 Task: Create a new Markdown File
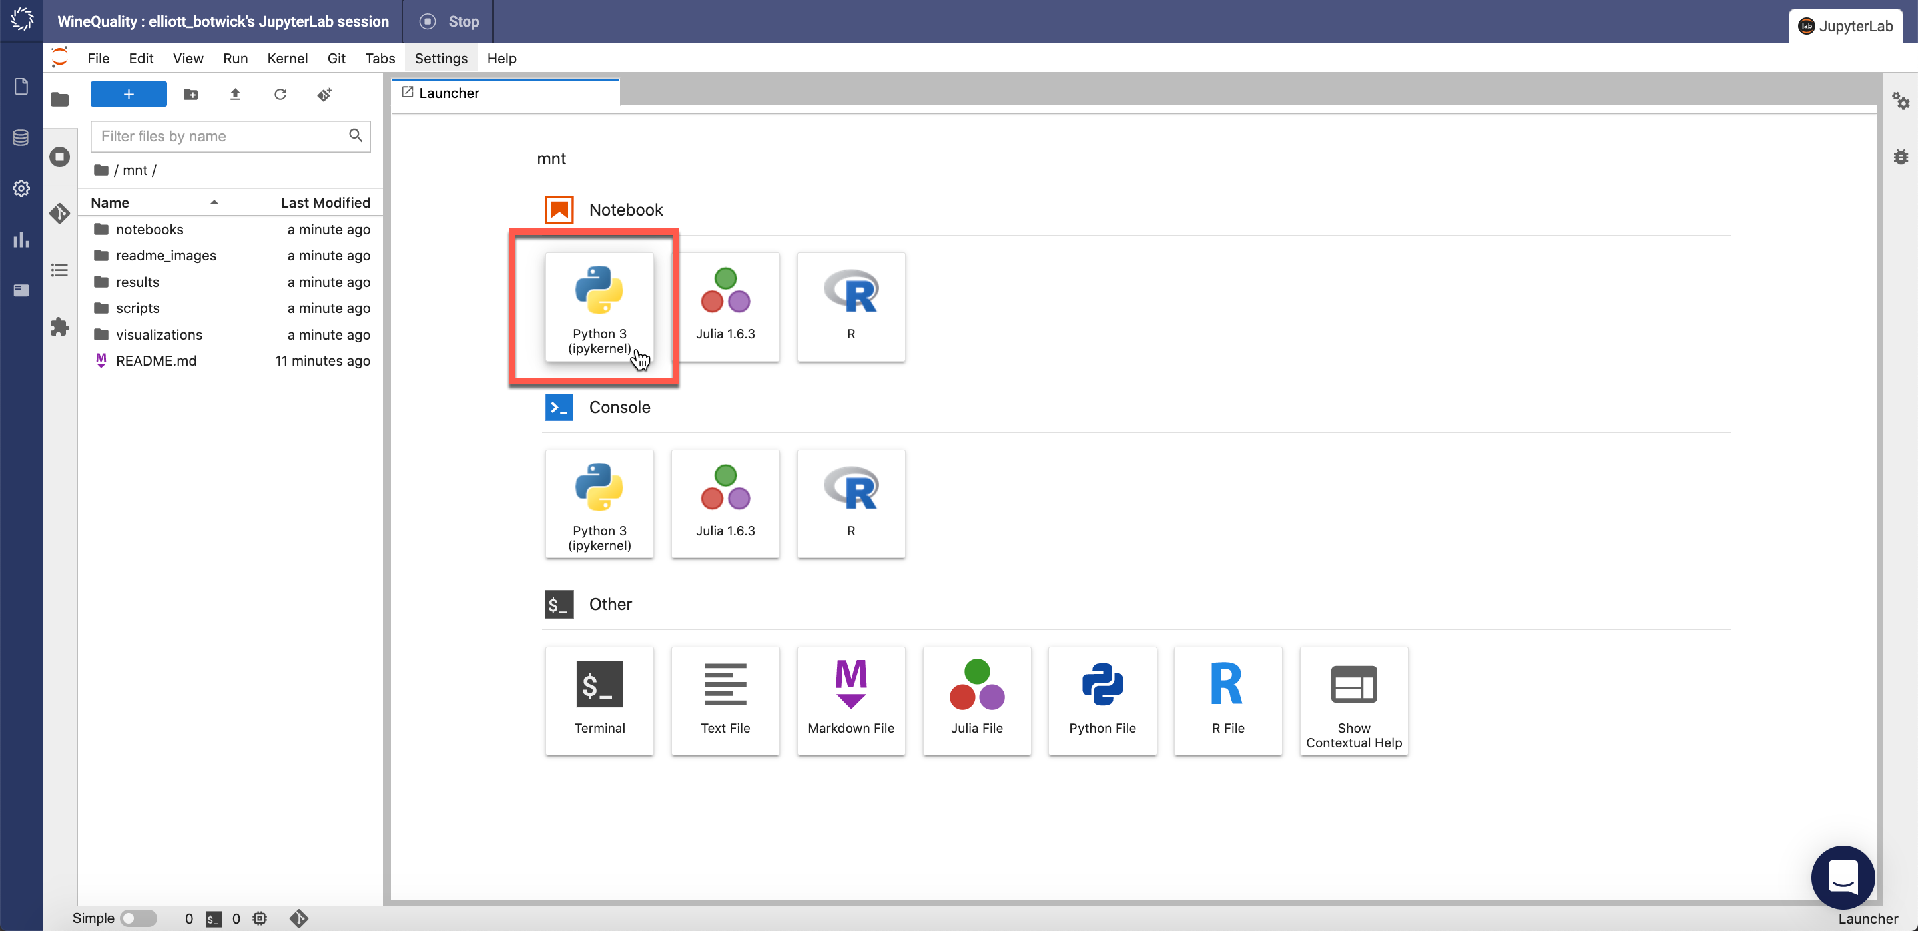850,700
